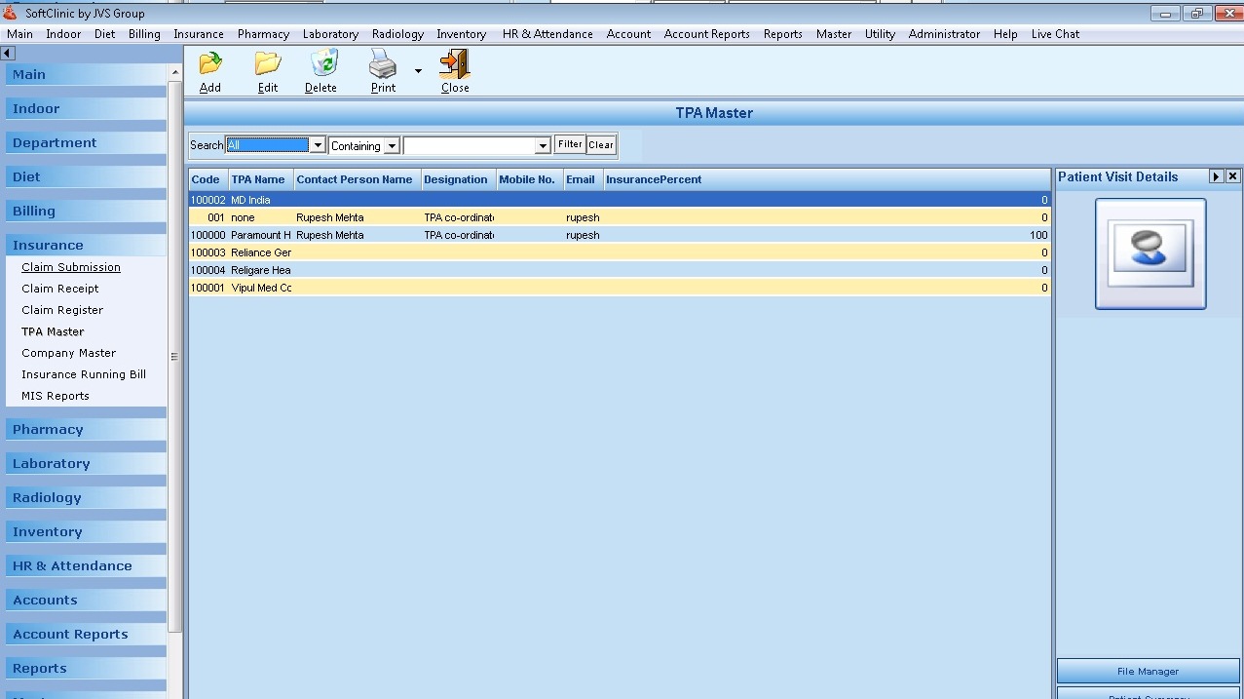Open File Manager from the right panel
This screenshot has height=699, width=1244.
(1148, 671)
